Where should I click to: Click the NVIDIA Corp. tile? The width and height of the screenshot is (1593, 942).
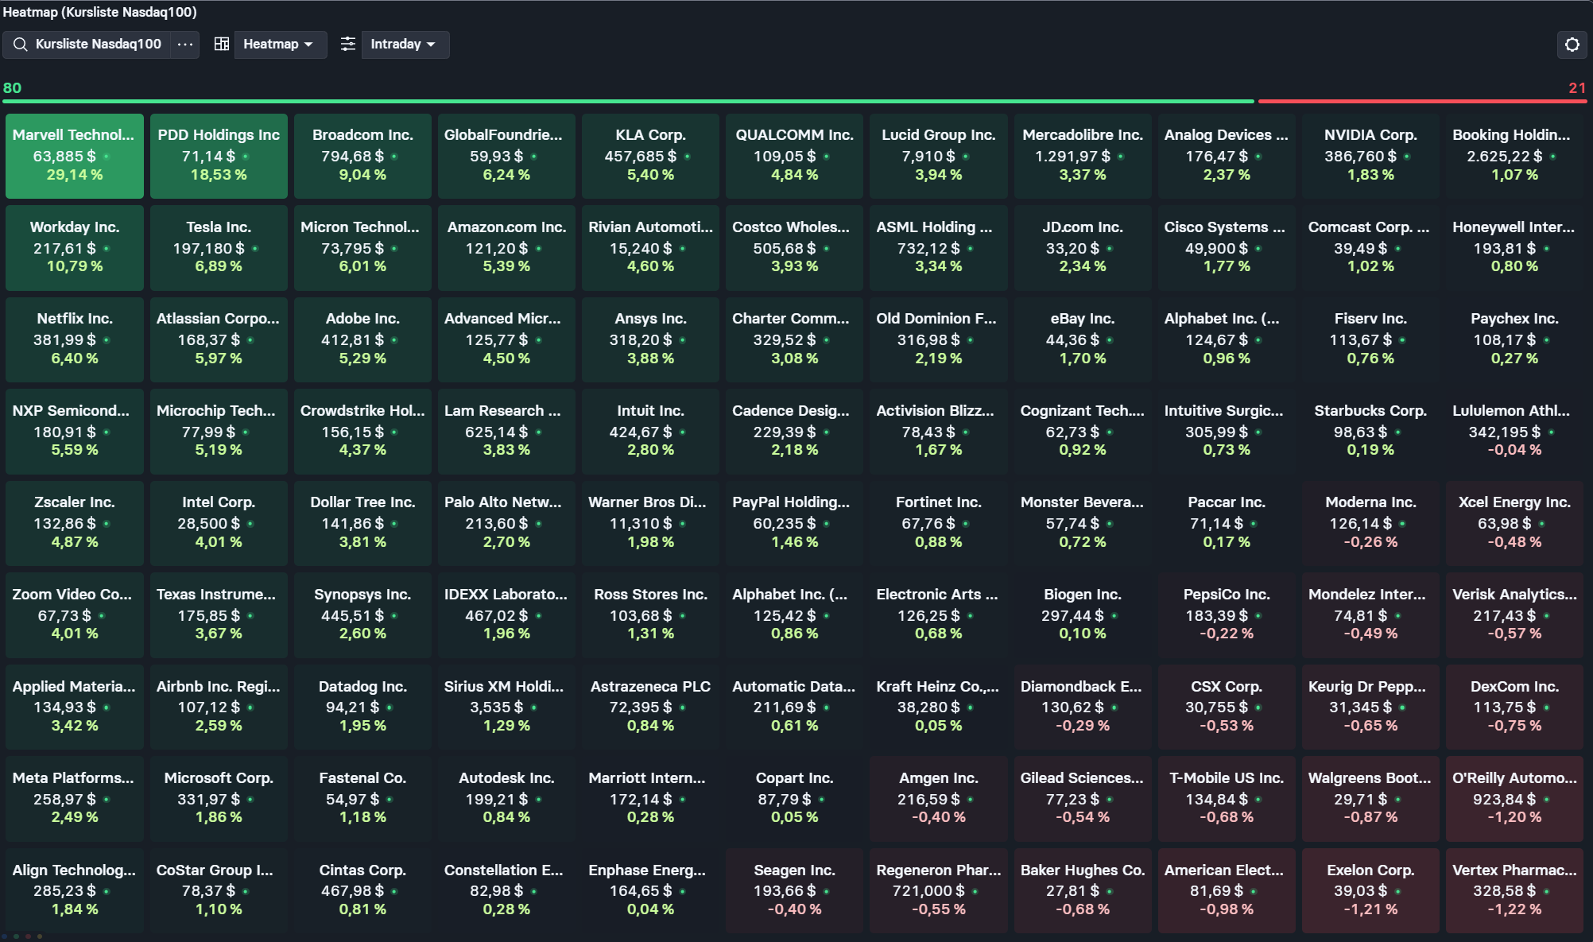click(1370, 156)
